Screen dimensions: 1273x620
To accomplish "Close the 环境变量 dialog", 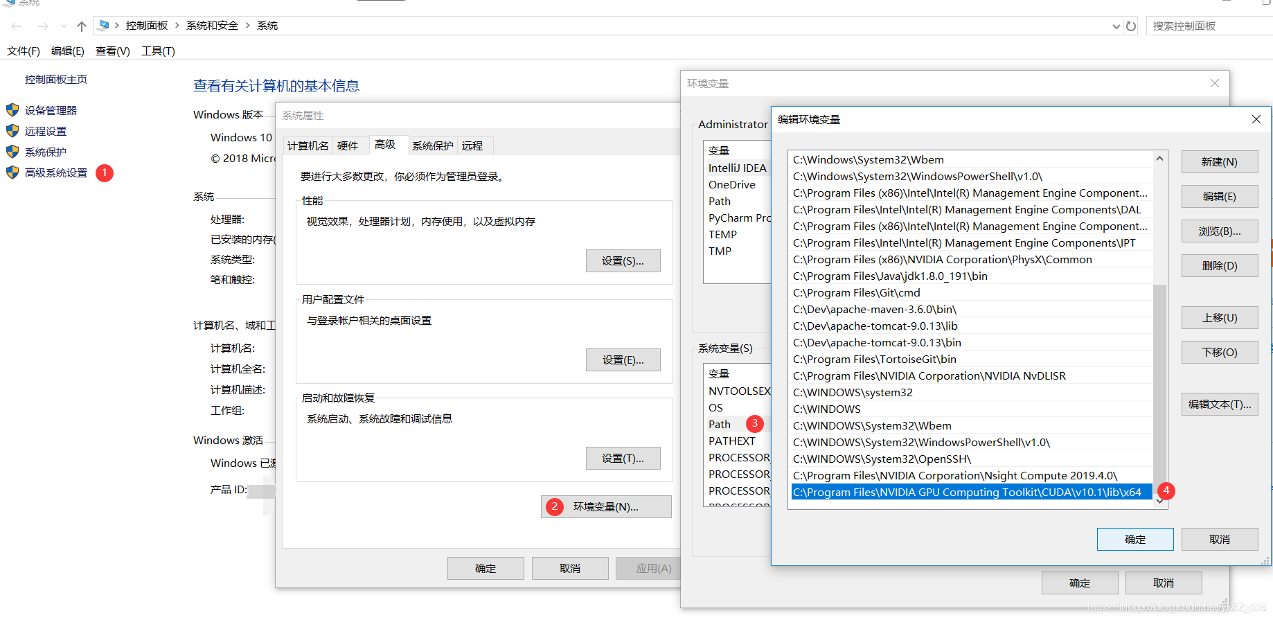I will coord(1215,83).
